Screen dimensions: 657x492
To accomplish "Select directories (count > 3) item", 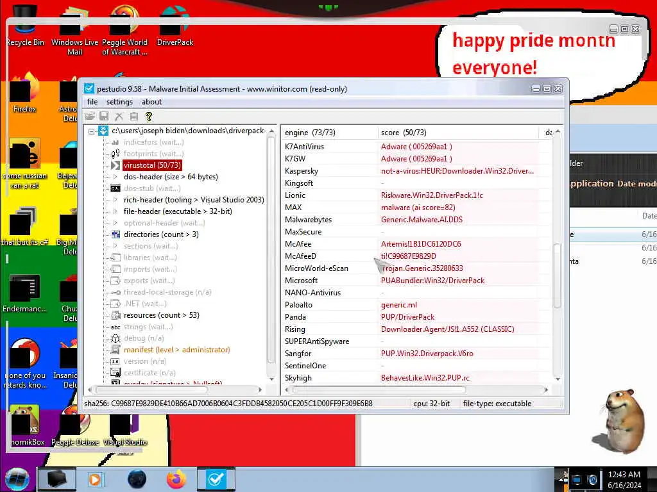I will coord(161,234).
